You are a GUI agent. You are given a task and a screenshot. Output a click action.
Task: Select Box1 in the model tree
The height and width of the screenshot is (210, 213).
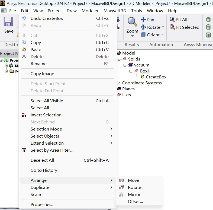pyautogui.click(x=145, y=71)
